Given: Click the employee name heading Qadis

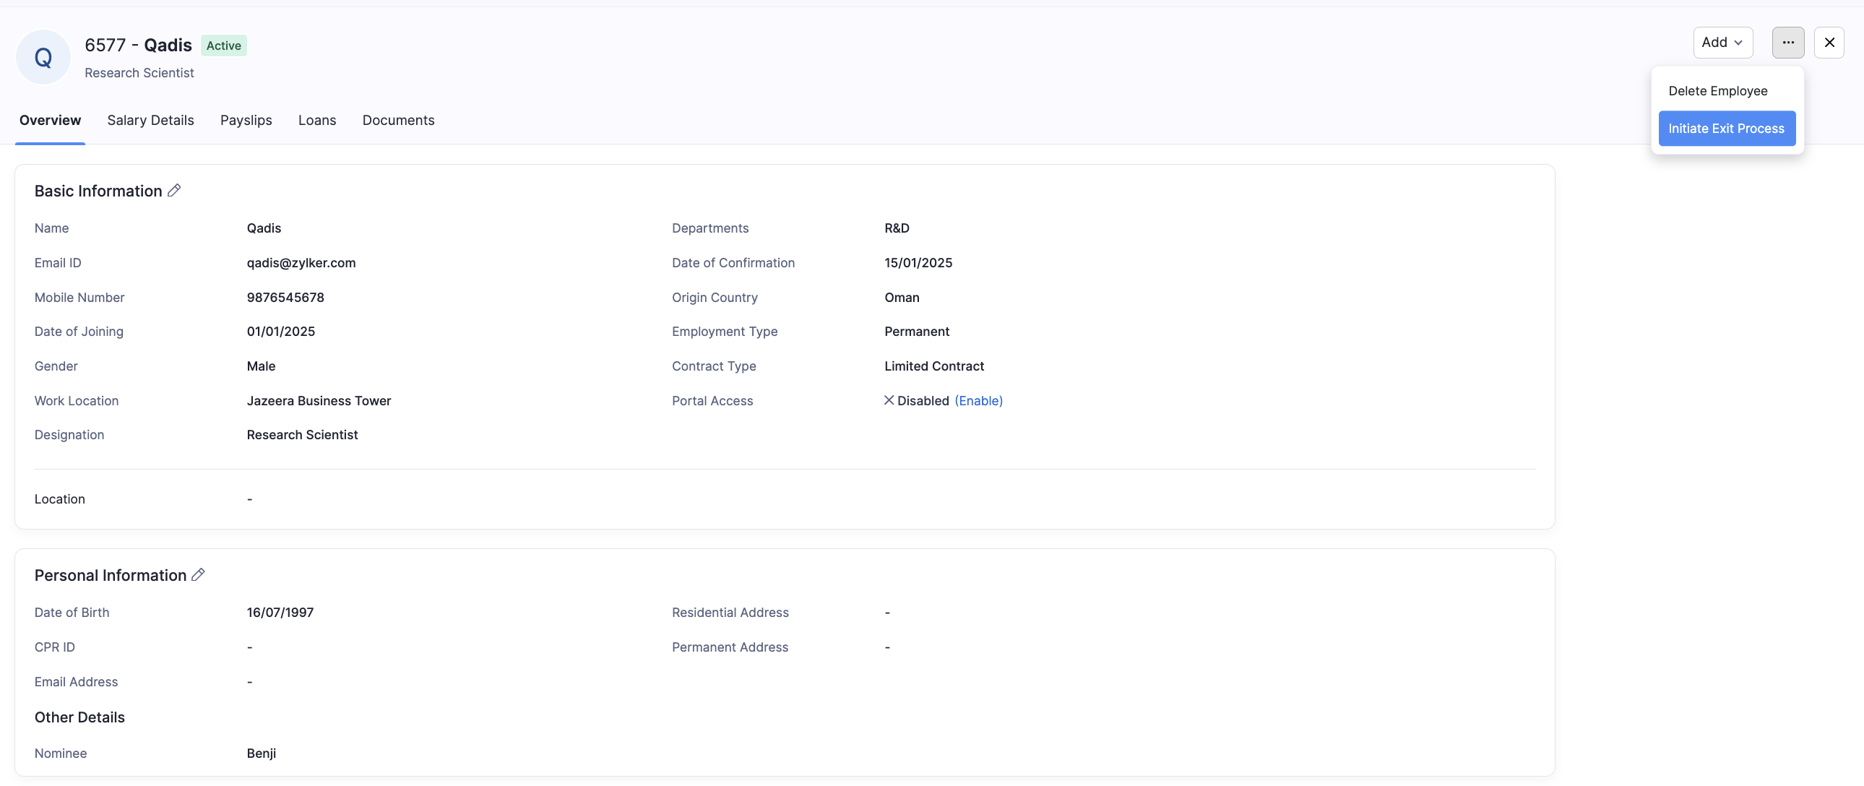Looking at the screenshot, I should pos(168,45).
